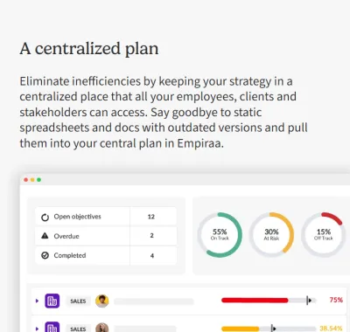Click the yellow 38.54% progress bar

click(241, 329)
